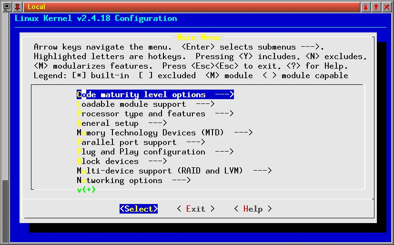Click the Local title bar text
The height and width of the screenshot is (245, 394).
(36, 7)
